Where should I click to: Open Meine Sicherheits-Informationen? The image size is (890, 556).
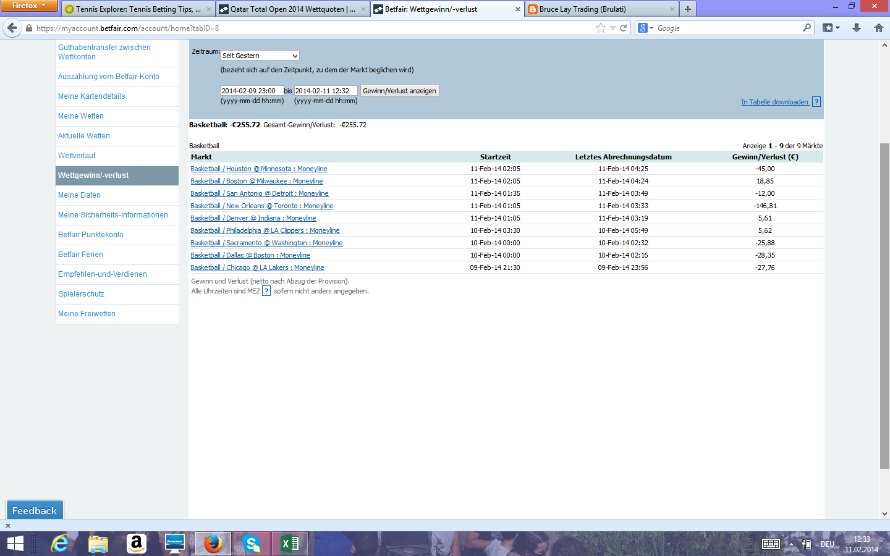click(x=113, y=215)
